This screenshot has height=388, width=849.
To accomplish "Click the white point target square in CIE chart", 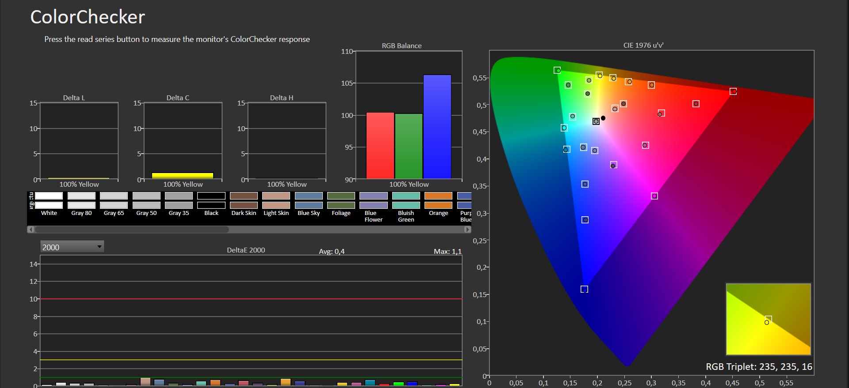I will coord(596,121).
